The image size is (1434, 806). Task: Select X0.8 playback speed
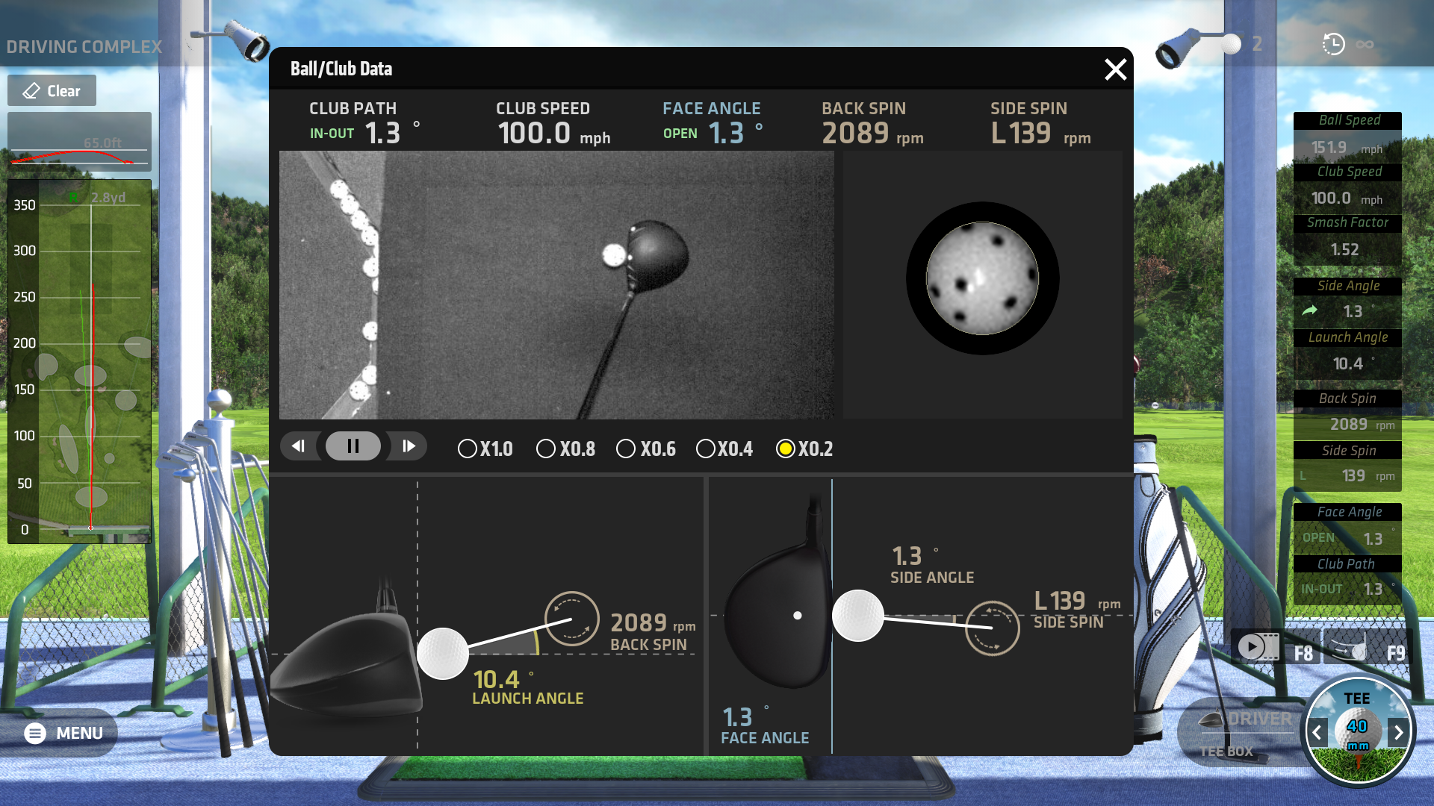pos(546,449)
